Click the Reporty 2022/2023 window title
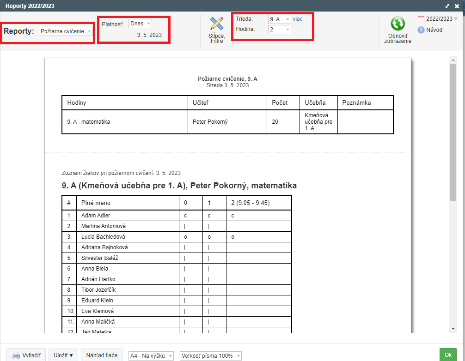The width and height of the screenshot is (465, 361). click(x=30, y=6)
